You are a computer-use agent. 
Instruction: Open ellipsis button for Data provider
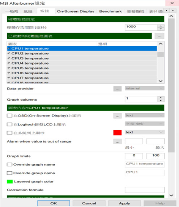[118, 89]
